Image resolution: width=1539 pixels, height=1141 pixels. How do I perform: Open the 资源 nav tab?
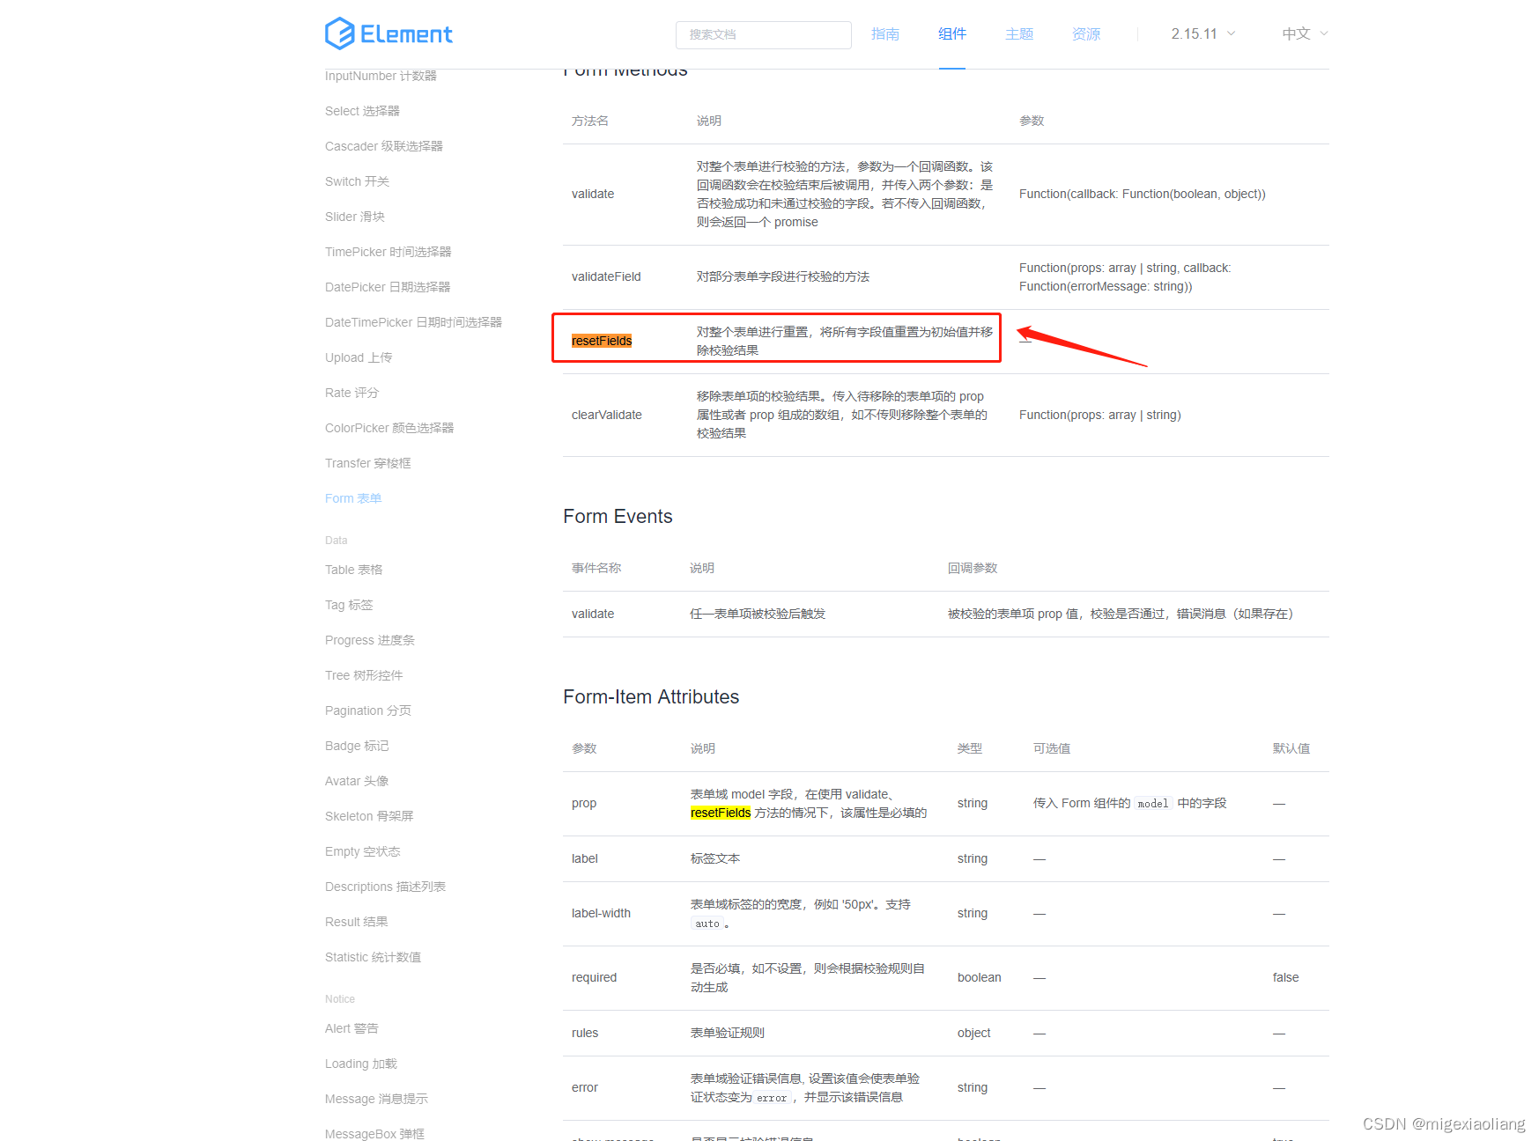point(1085,33)
